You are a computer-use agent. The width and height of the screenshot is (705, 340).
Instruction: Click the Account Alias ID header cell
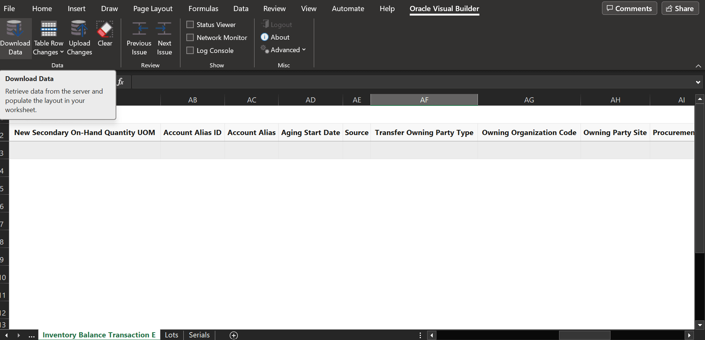coord(193,132)
